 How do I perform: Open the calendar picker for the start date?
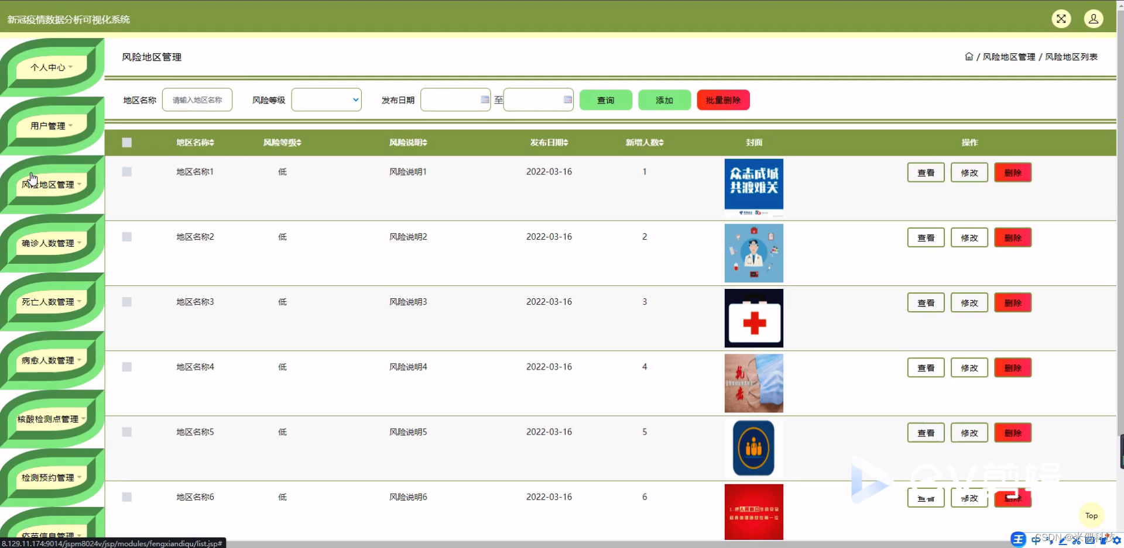[x=484, y=99]
